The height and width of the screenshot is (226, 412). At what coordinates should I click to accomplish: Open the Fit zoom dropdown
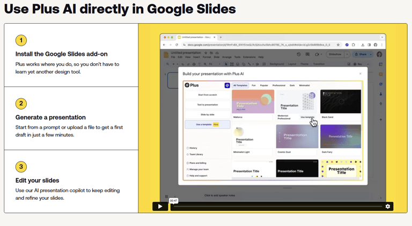[x=215, y=64]
